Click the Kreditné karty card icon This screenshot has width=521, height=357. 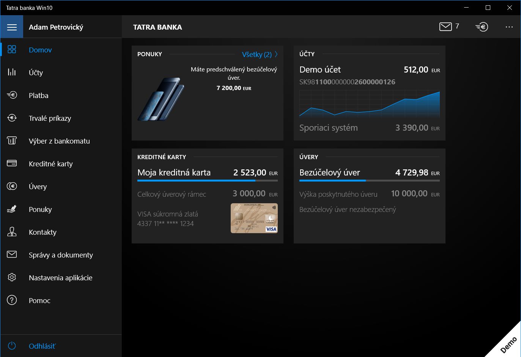click(x=12, y=163)
